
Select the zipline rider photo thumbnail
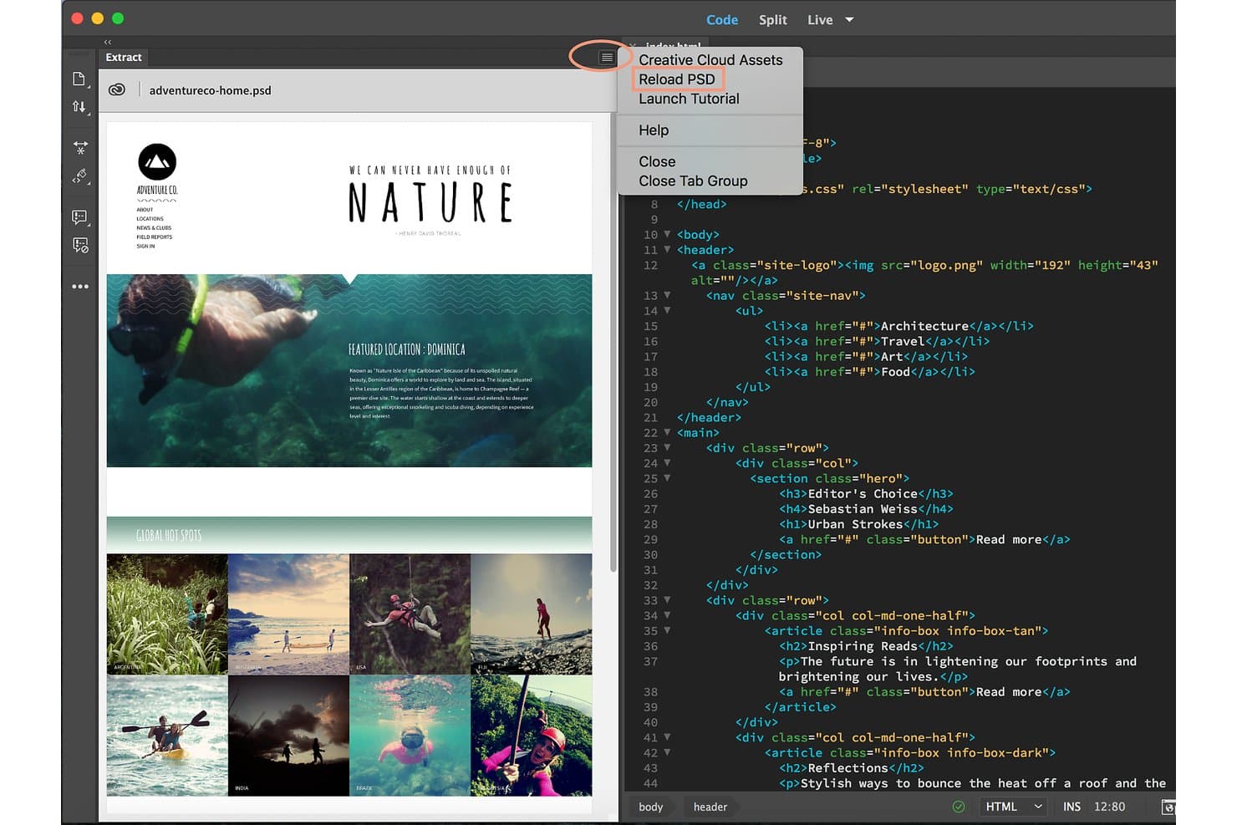point(410,614)
